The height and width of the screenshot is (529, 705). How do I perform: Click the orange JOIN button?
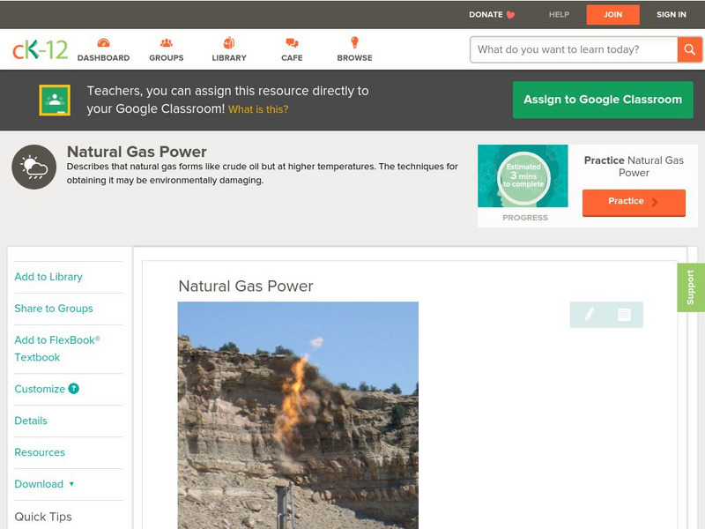pyautogui.click(x=612, y=15)
